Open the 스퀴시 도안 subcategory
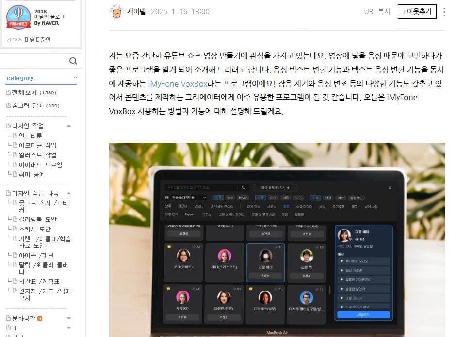Screen dimensions: 471x337 point(35,229)
